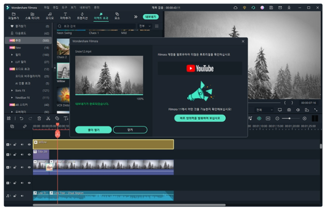Click the add track copy icon
The width and height of the screenshot is (326, 209).
coord(12,126)
